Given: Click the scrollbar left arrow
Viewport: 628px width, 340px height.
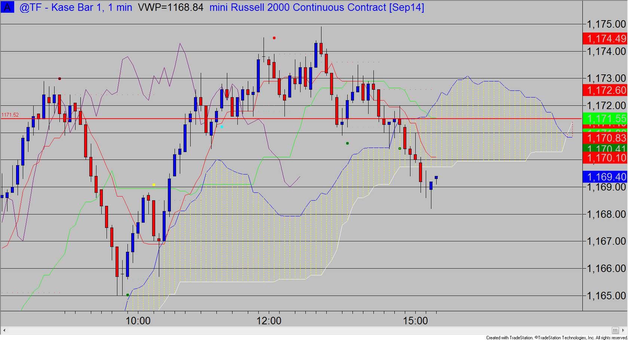Looking at the screenshot, I should pyautogui.click(x=4, y=330).
